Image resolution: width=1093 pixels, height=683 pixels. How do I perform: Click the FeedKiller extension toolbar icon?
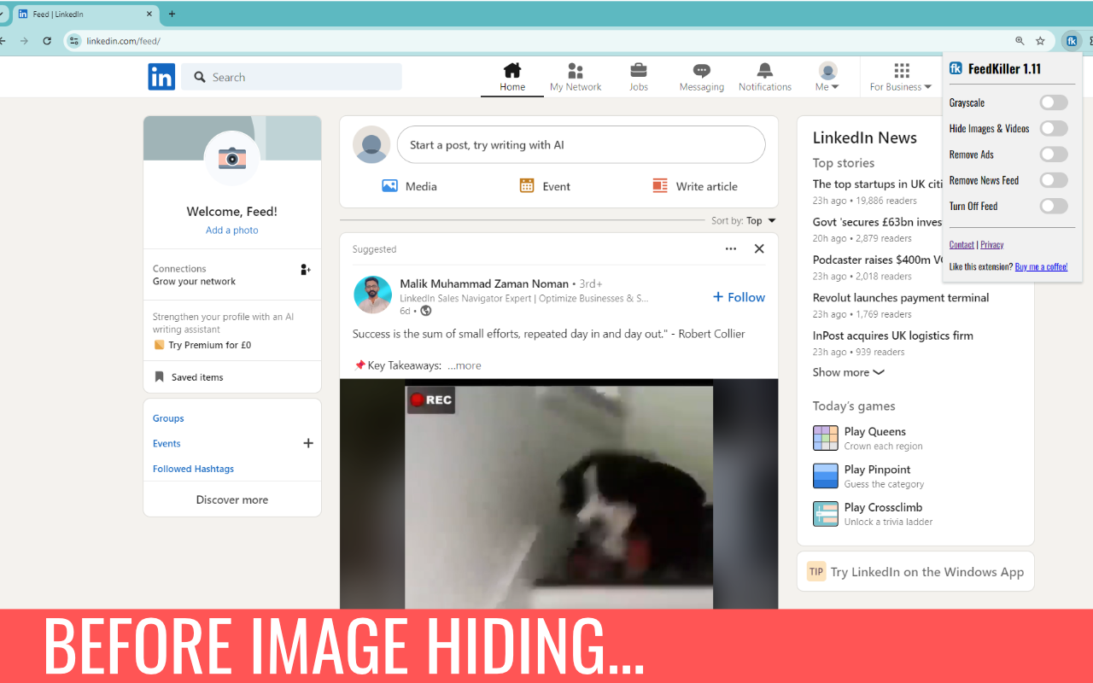point(1072,40)
